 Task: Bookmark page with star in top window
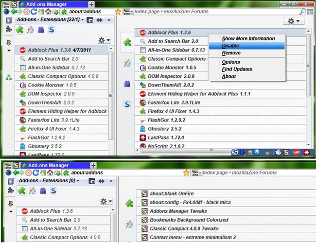(x=118, y=12)
